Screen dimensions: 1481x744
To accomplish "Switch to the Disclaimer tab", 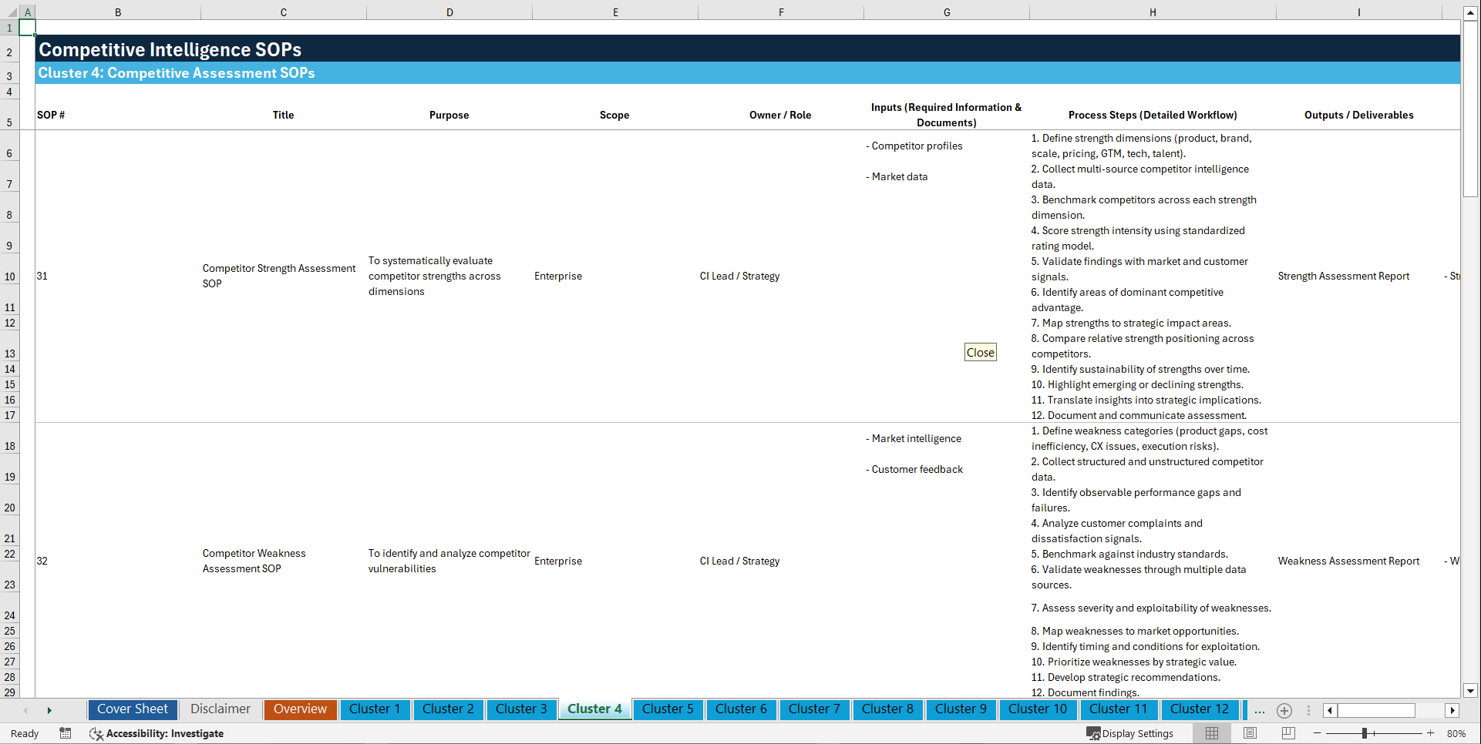I will [x=220, y=709].
